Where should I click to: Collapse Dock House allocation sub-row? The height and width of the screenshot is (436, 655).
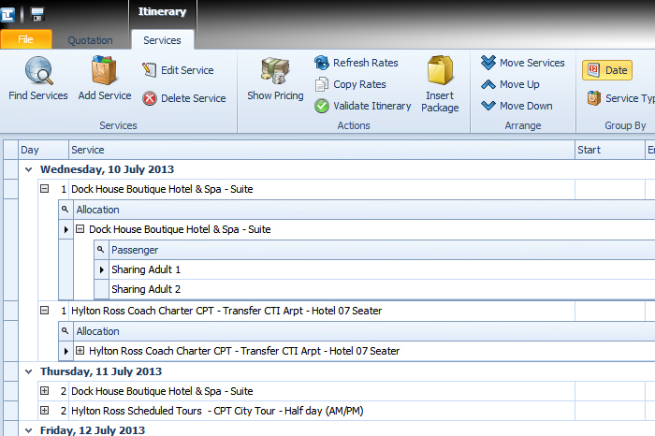[x=80, y=229]
